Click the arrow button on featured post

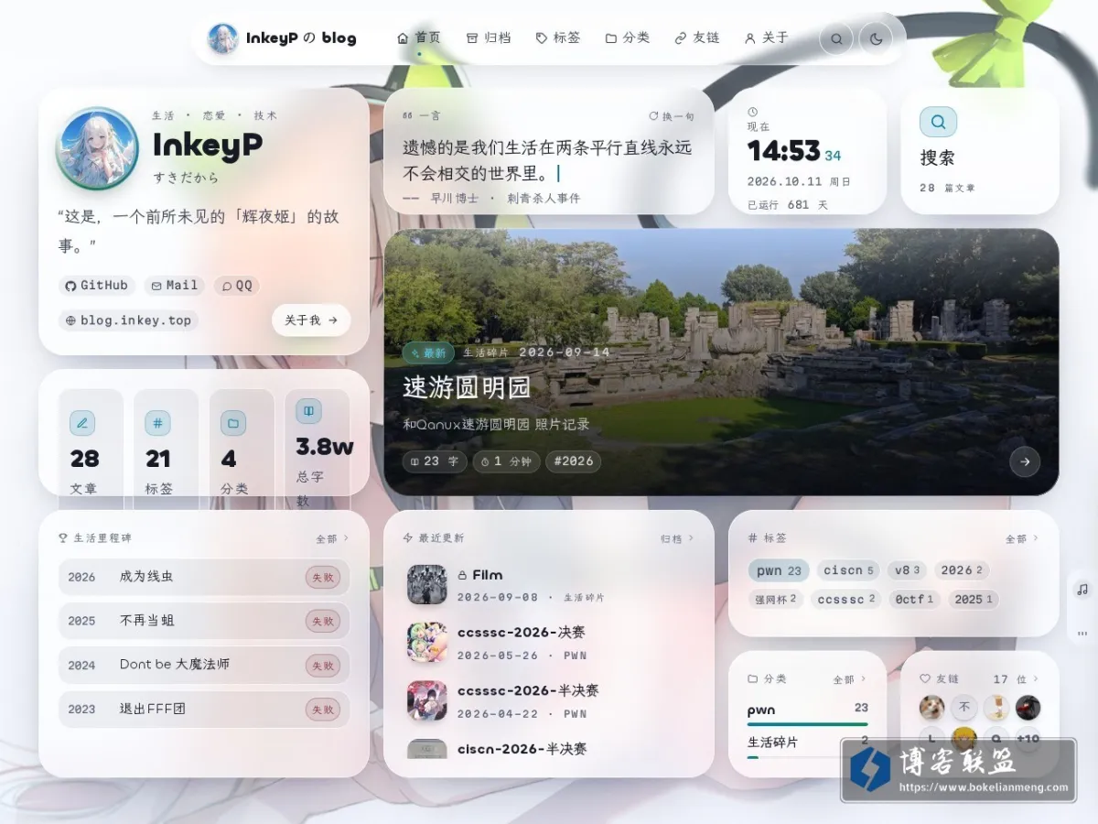pos(1025,461)
